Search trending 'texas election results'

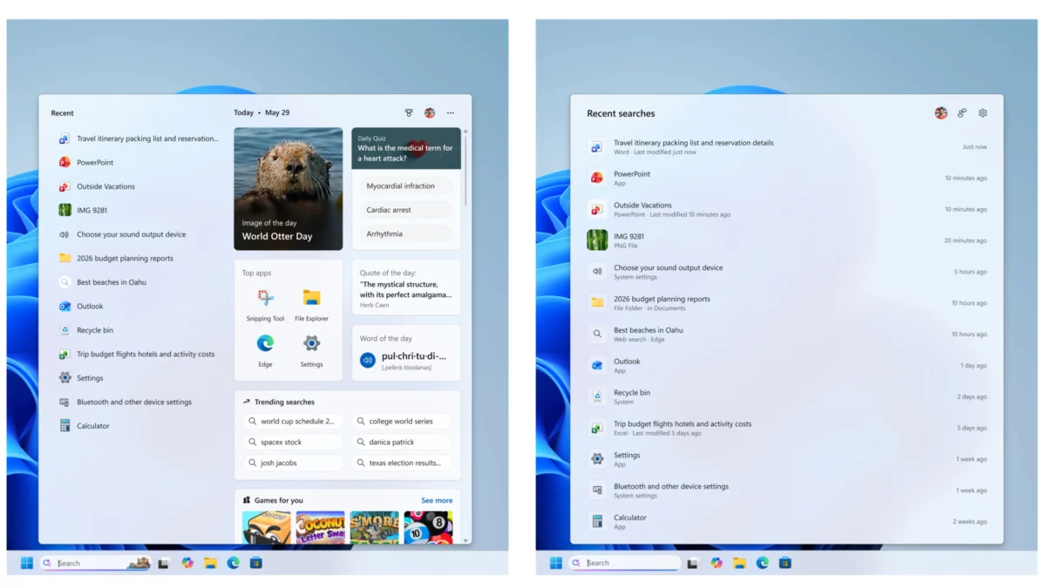[403, 463]
